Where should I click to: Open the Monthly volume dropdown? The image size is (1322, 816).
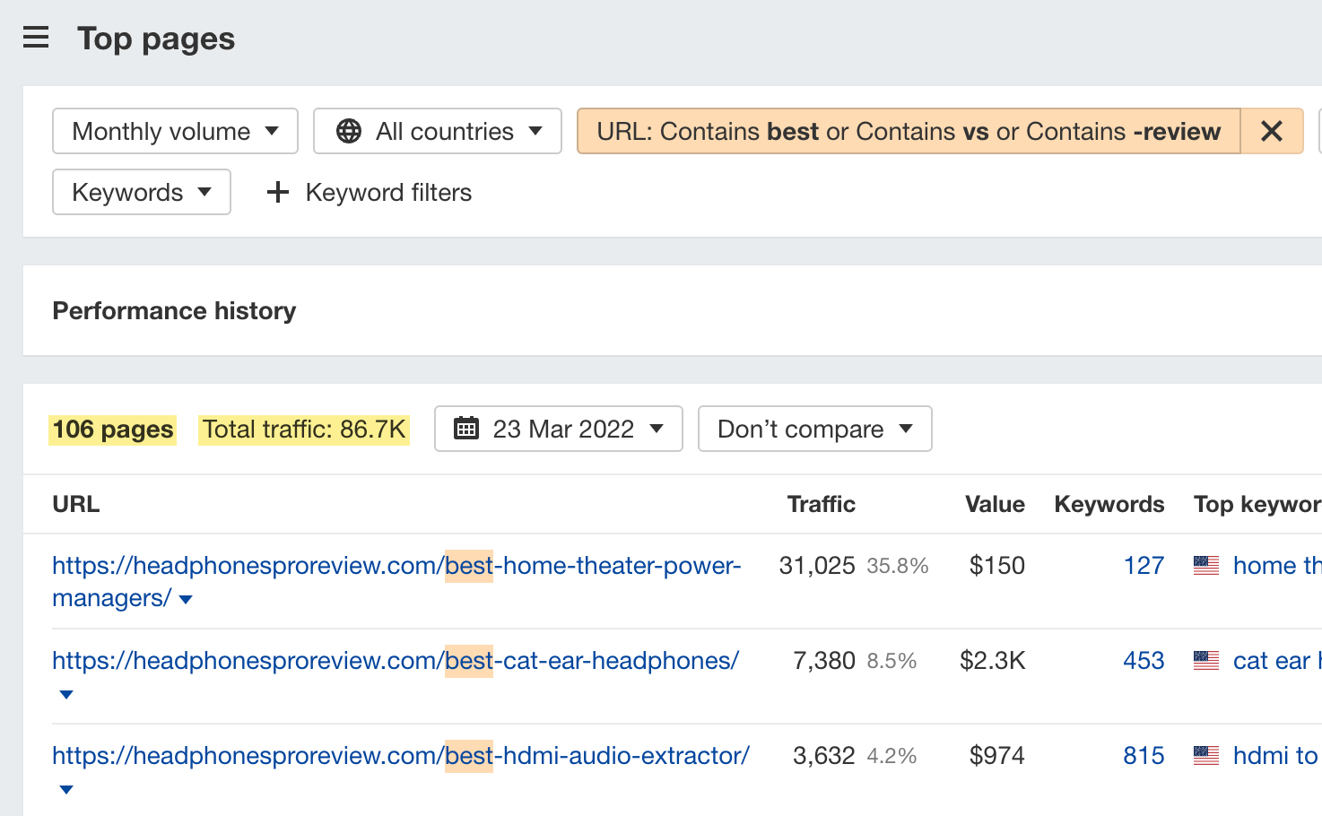click(174, 131)
